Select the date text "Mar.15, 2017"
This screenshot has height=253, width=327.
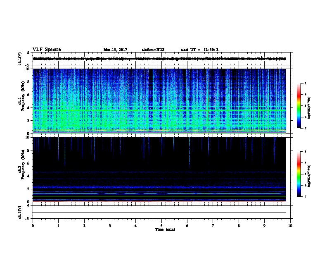point(115,50)
